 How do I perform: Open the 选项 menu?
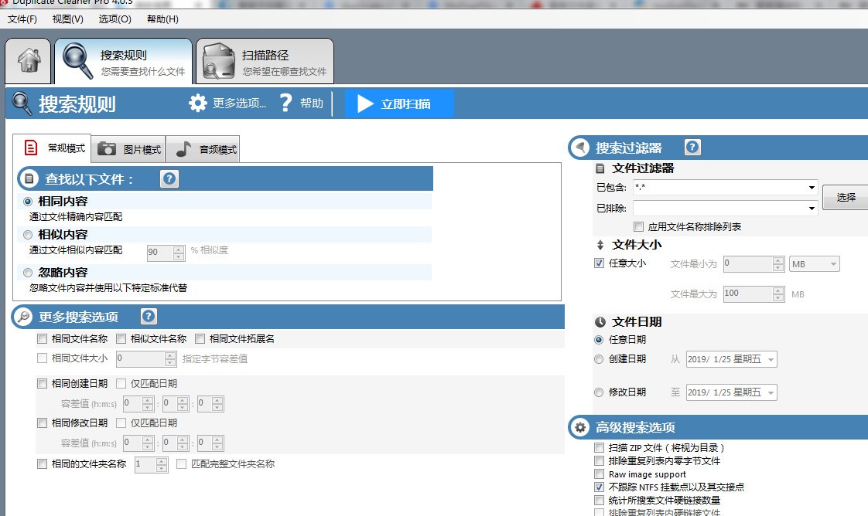[x=114, y=19]
